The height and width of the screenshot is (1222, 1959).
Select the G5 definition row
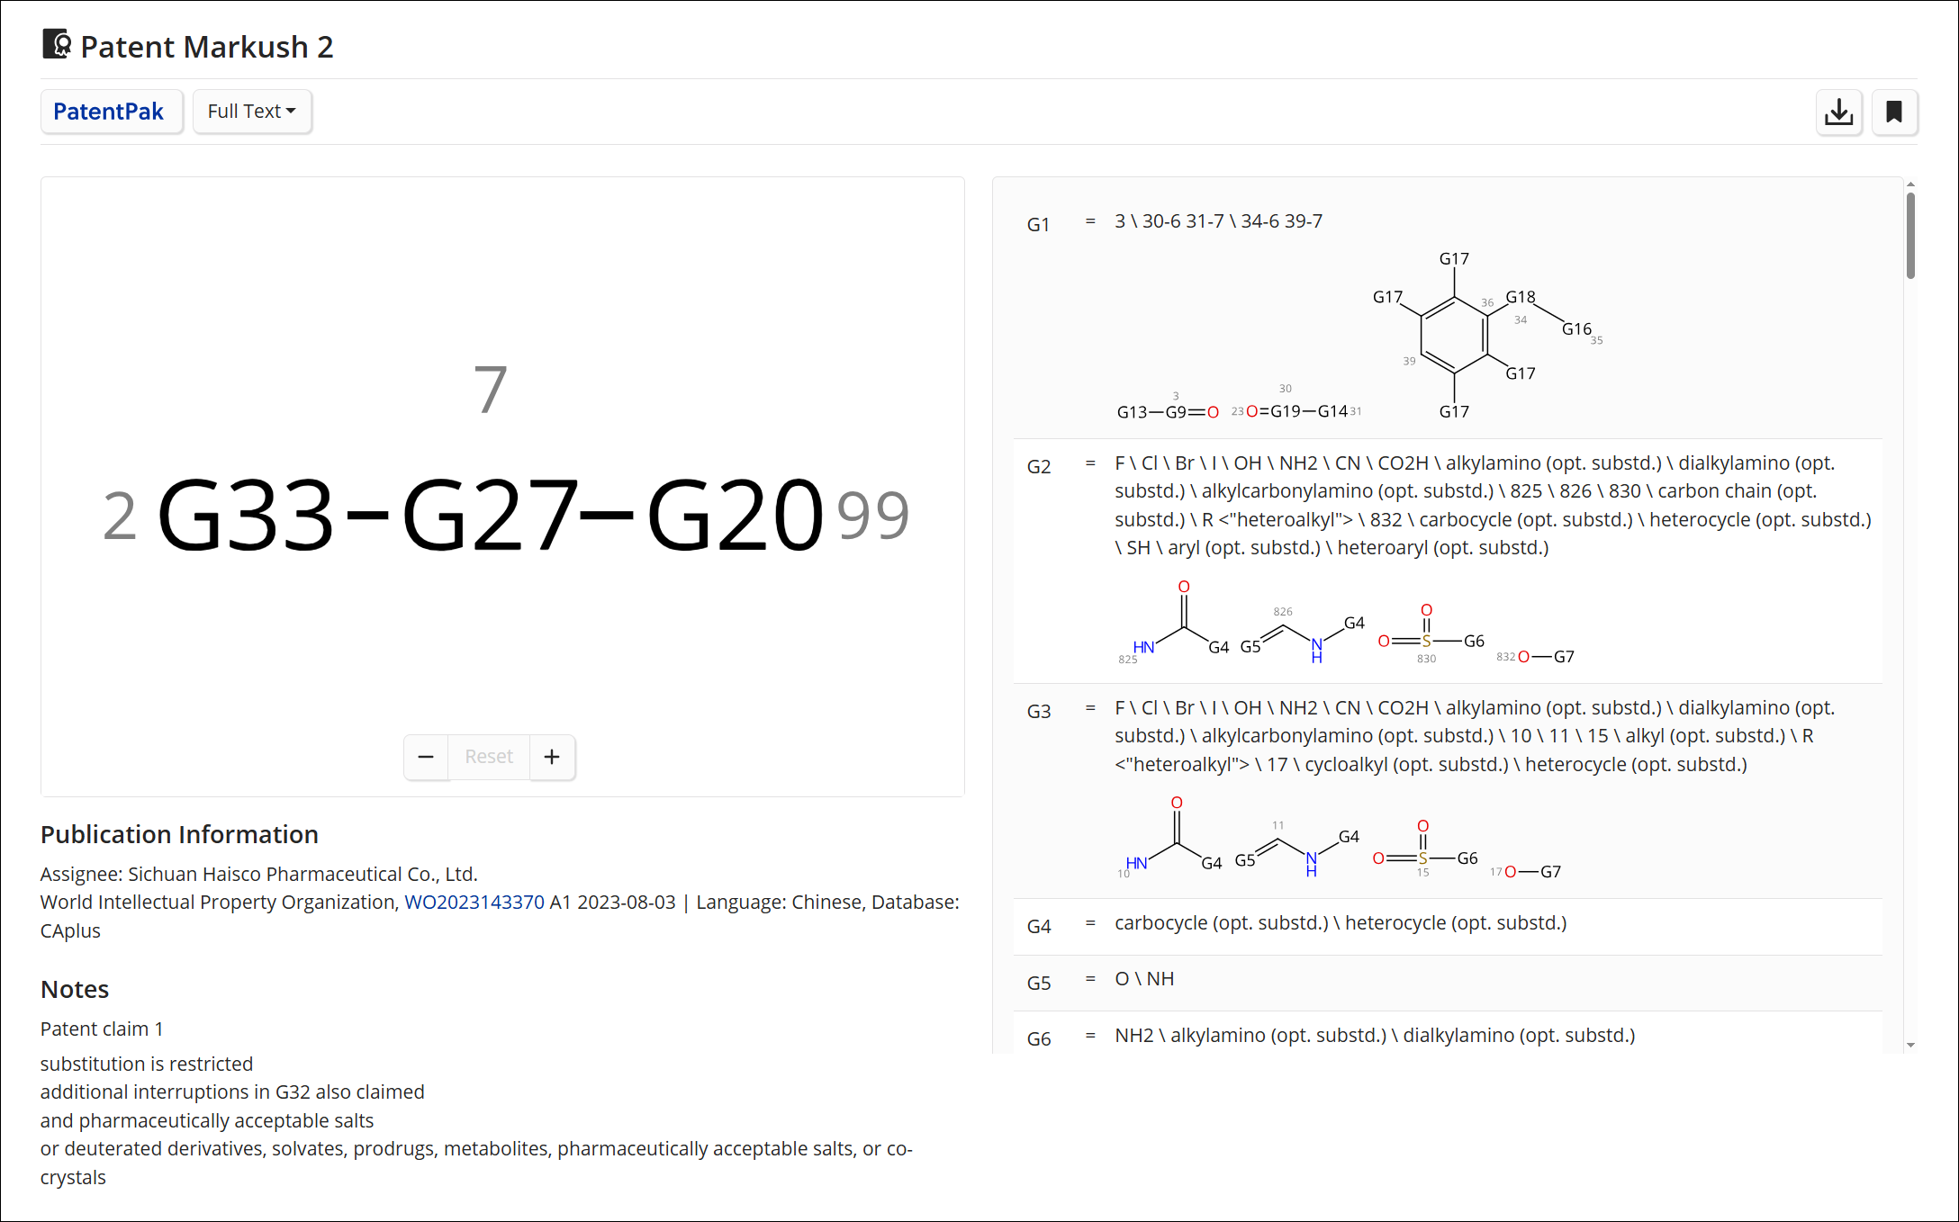click(x=1448, y=982)
